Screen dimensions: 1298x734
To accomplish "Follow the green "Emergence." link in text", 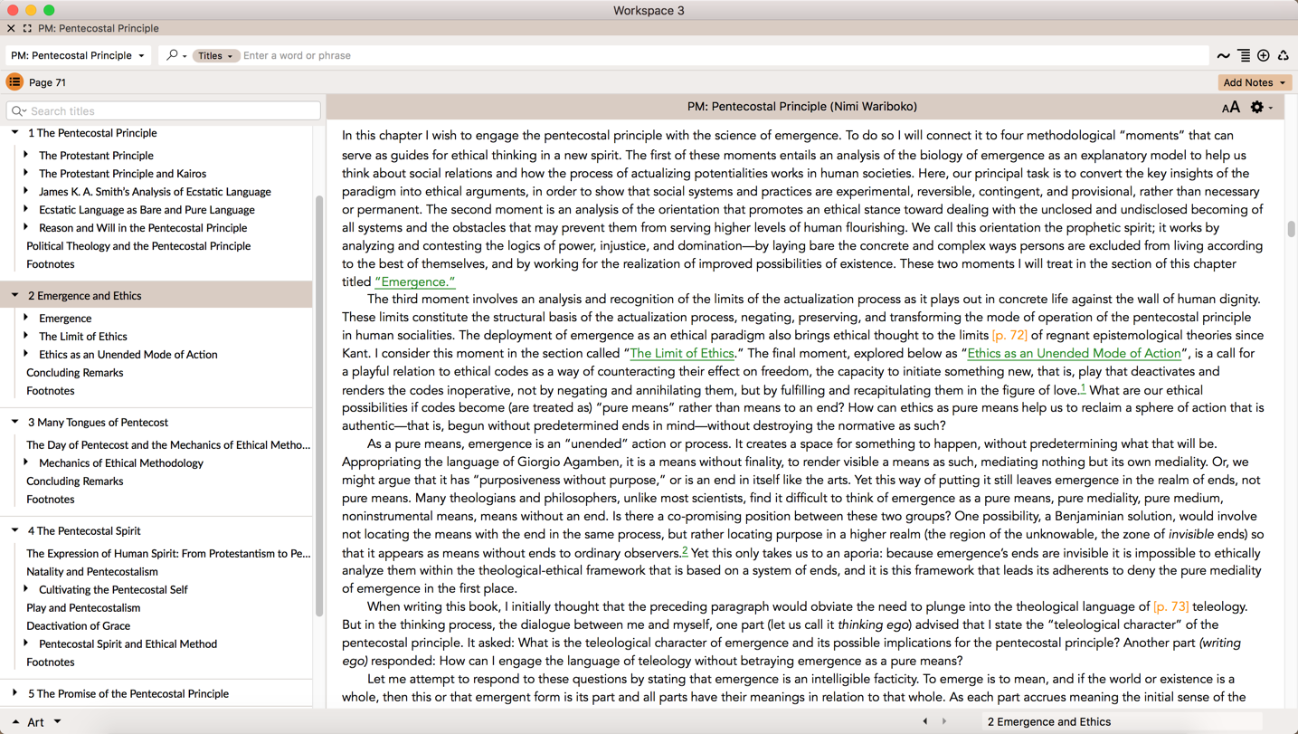I will pos(415,281).
